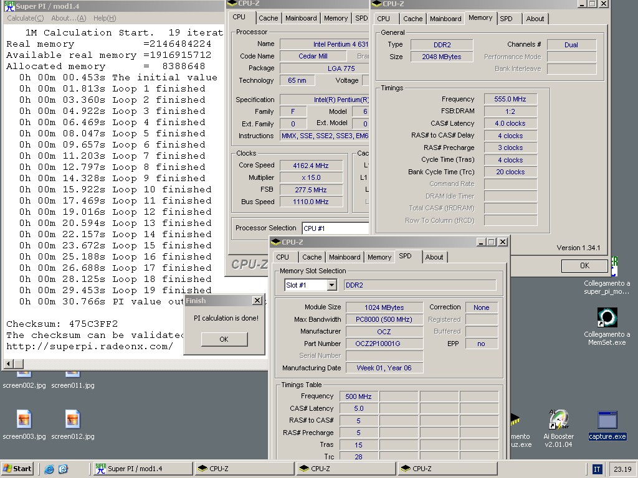Select About tab in Memory CPU-Z window

point(535,18)
